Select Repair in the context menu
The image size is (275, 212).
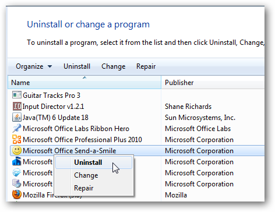94,188
